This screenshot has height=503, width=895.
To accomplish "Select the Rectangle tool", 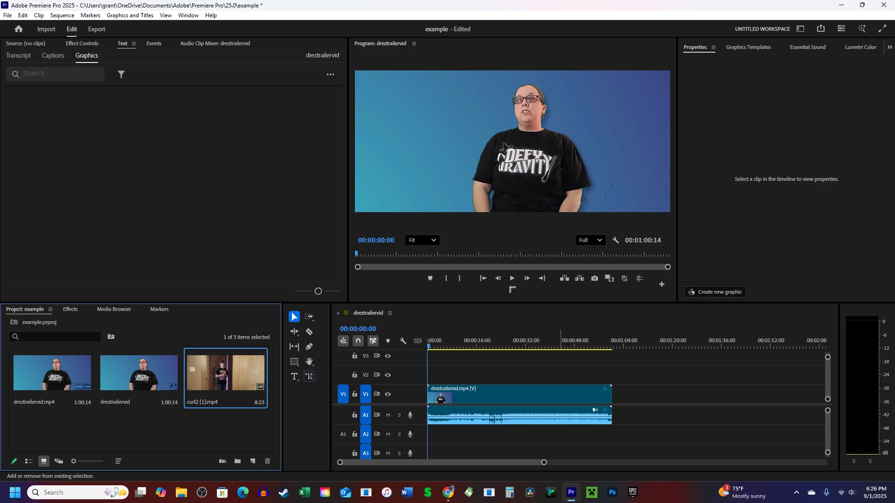I will (294, 362).
